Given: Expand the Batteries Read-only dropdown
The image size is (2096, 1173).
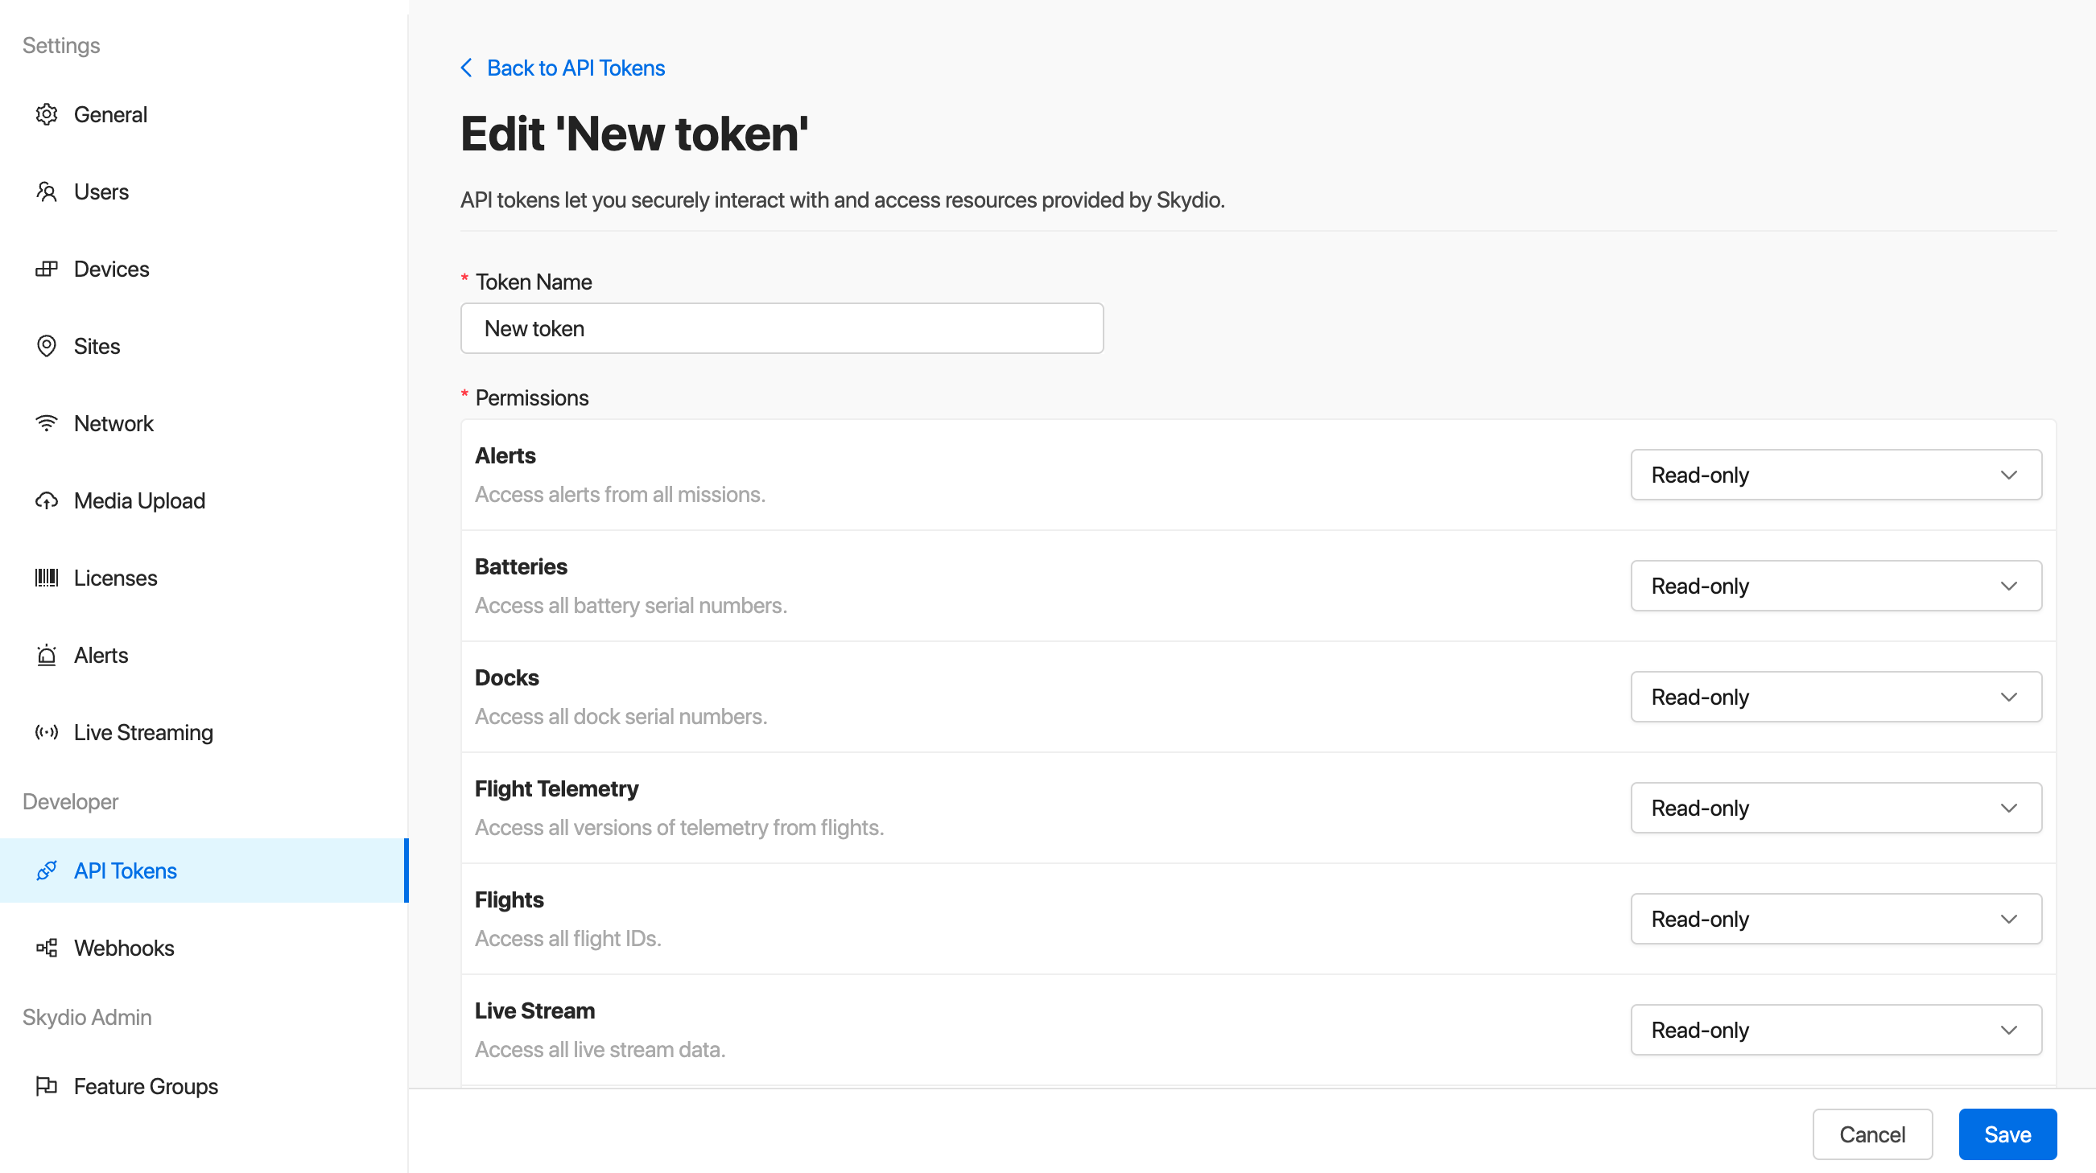Looking at the screenshot, I should click(x=1836, y=586).
